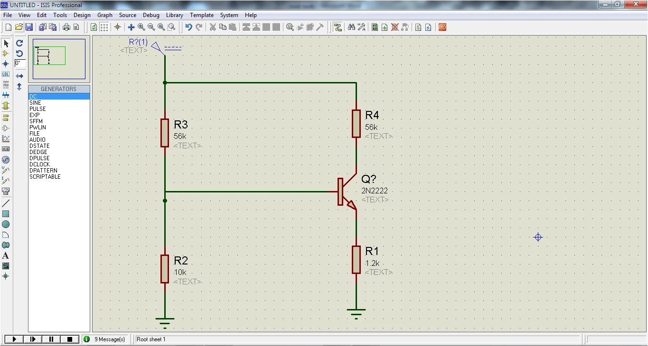Toggle the grid dots display
The width and height of the screenshot is (648, 346).
click(x=104, y=27)
